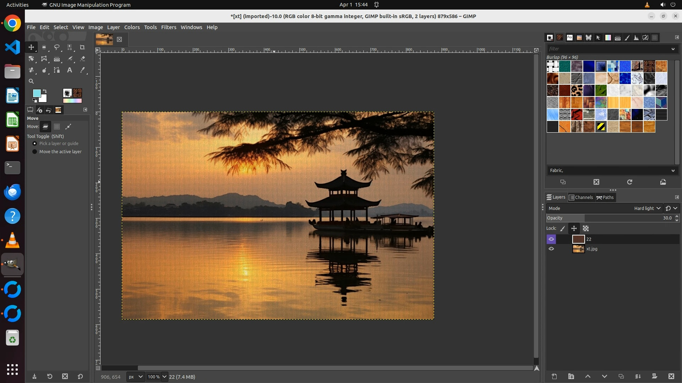Select 'Move the active layer' radio option
Viewport: 682px width, 383px height.
35,151
